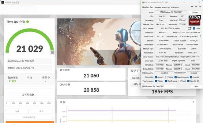Click the gray knob on score gauge
The image size is (203, 123).
[x=52, y=53]
